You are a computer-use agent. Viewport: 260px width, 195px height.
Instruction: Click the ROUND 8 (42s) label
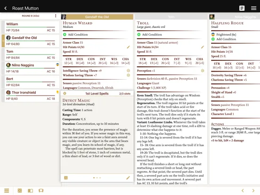tap(31, 16)
